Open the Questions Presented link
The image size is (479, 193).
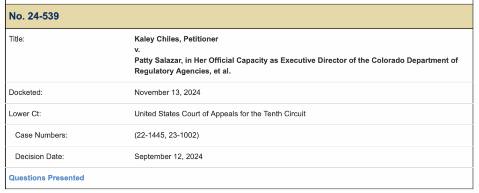46,178
